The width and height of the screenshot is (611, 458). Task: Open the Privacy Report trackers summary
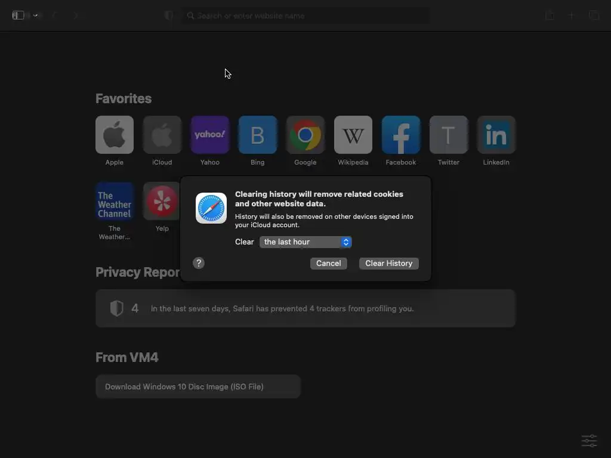[305, 308]
